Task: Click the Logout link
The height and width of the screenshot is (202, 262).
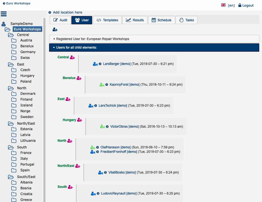Action: 246,6
